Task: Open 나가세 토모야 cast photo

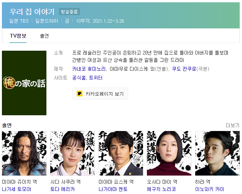Action: click(24, 153)
